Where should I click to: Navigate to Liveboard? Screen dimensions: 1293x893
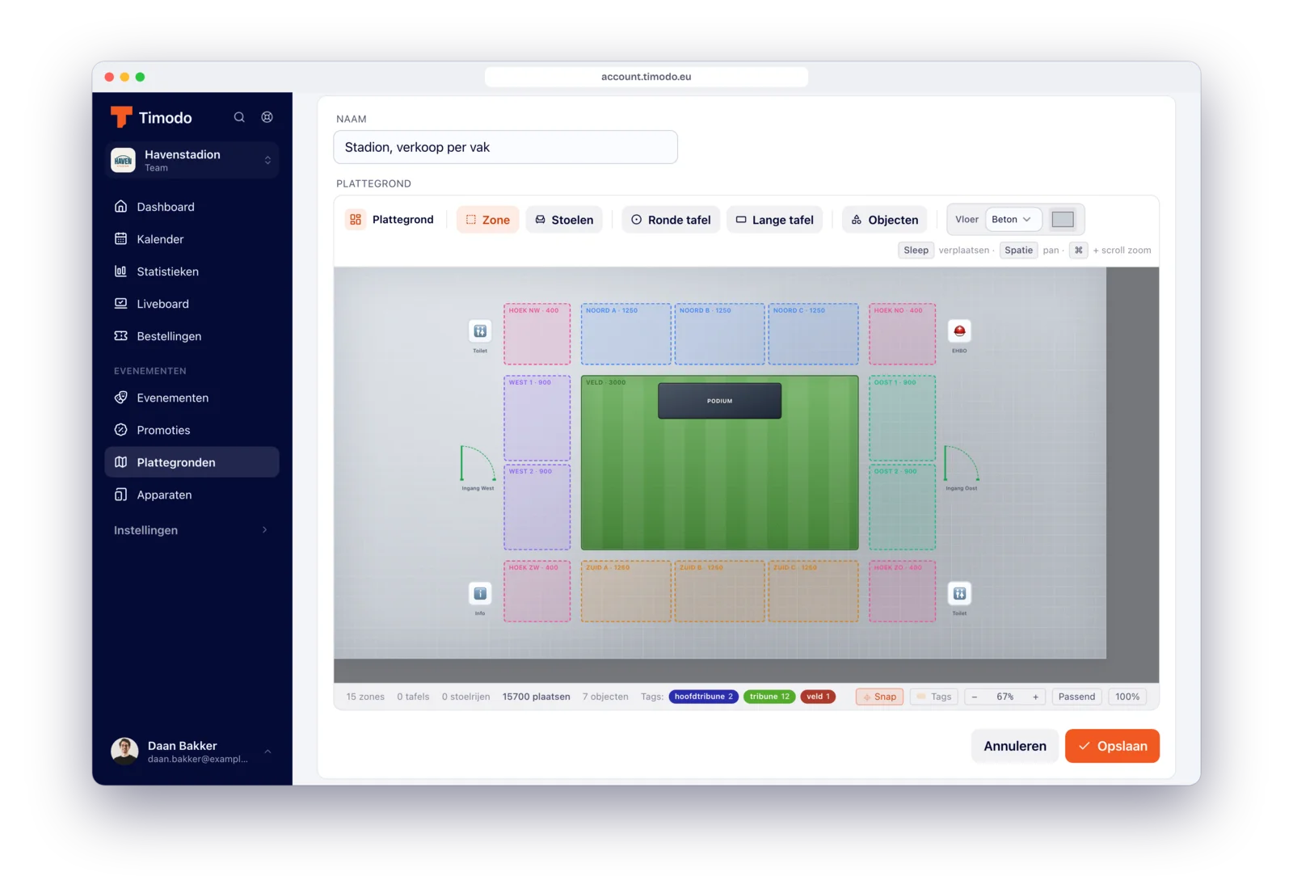pos(192,304)
